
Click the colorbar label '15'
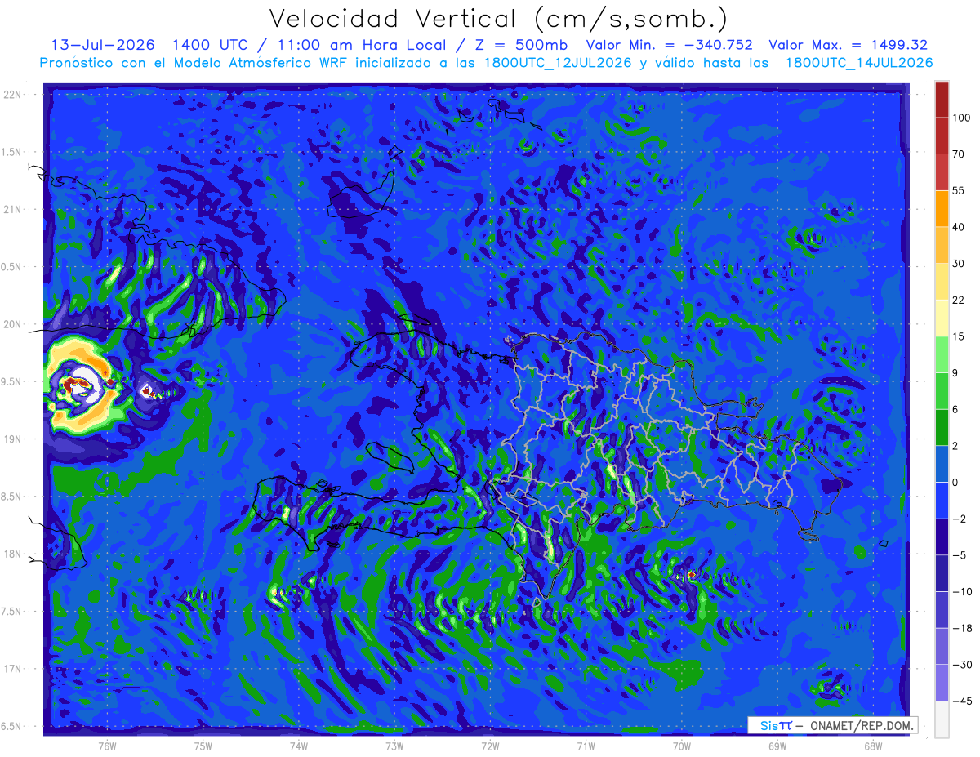click(x=958, y=336)
